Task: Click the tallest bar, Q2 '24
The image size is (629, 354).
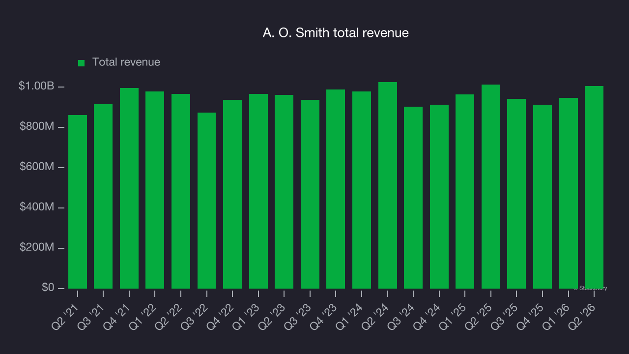Action: coord(388,185)
